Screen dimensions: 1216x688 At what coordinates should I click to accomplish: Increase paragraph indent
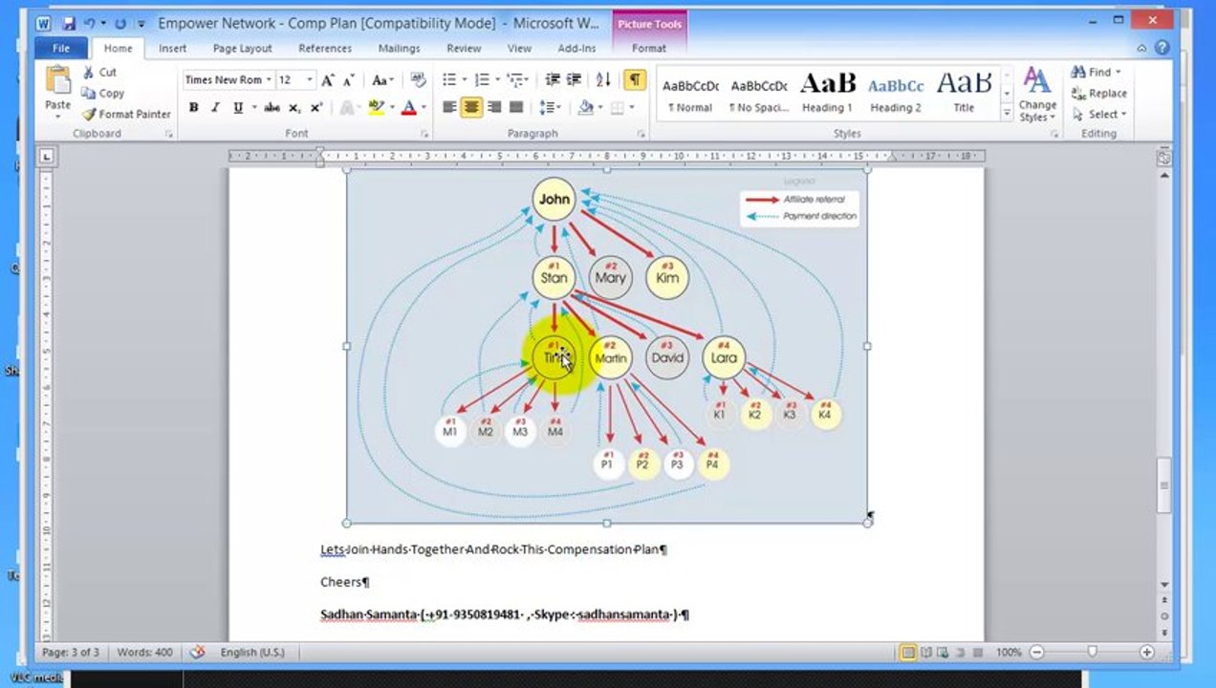(575, 80)
